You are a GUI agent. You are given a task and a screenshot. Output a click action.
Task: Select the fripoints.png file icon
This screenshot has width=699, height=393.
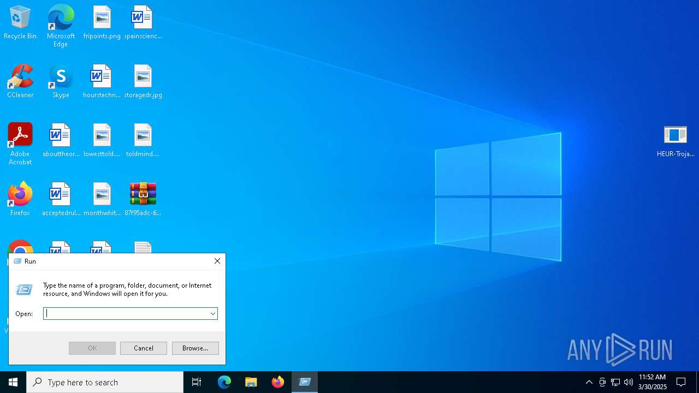click(x=102, y=23)
